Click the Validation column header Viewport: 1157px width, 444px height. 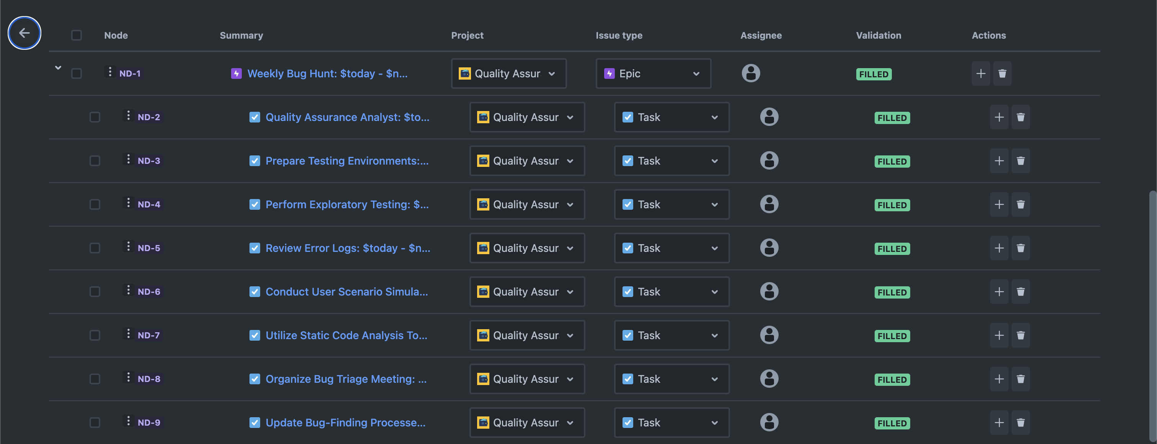[x=878, y=35]
